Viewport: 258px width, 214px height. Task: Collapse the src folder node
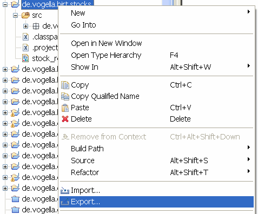pos(16,15)
